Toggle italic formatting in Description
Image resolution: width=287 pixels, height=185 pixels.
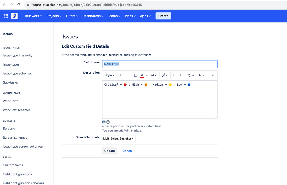pyautogui.click(x=128, y=75)
